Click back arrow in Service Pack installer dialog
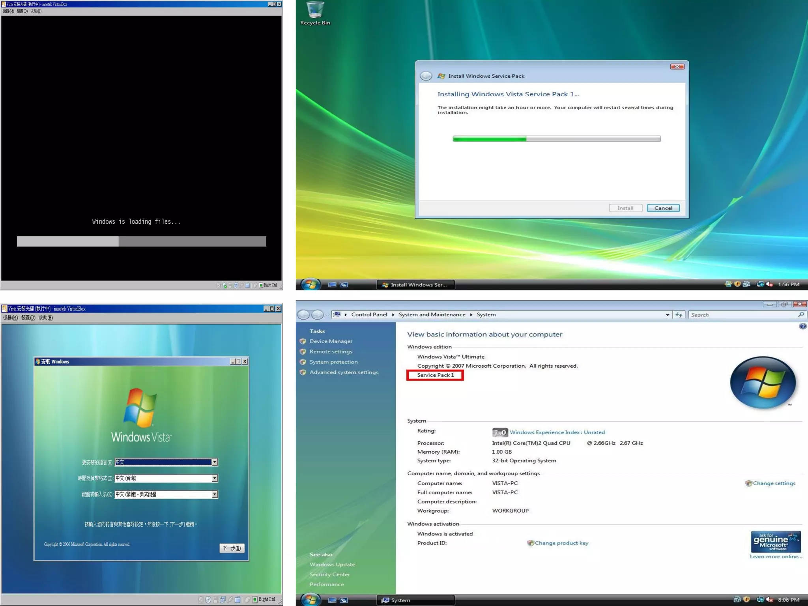 click(x=426, y=76)
